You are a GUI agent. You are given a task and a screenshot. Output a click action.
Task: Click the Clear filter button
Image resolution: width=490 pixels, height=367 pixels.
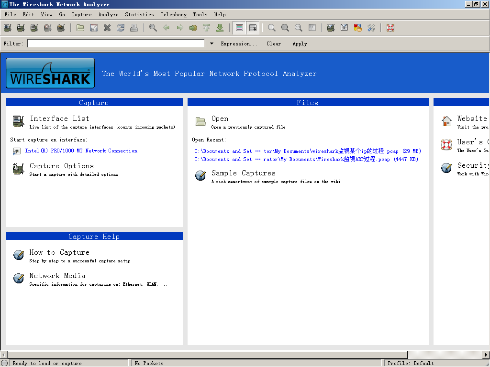click(274, 43)
